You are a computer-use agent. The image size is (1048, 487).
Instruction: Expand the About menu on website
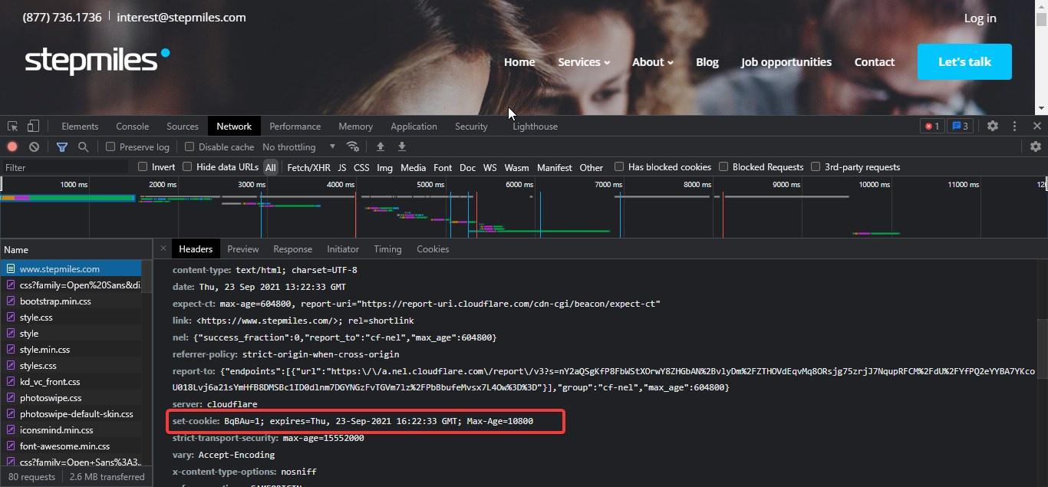coord(652,62)
